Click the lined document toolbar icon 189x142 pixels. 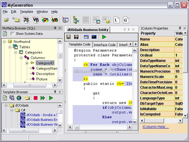tap(86, 20)
